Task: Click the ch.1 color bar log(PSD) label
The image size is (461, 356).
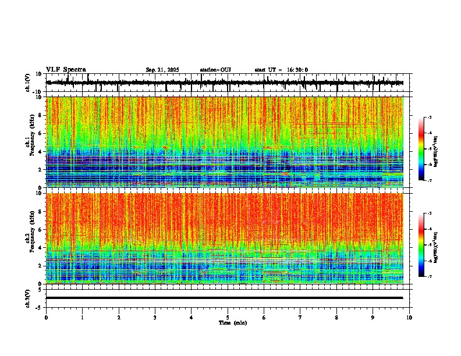Action: click(436, 151)
